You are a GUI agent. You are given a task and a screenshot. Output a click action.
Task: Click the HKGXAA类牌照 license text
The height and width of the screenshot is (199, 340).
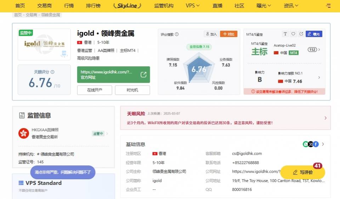click(x=45, y=130)
